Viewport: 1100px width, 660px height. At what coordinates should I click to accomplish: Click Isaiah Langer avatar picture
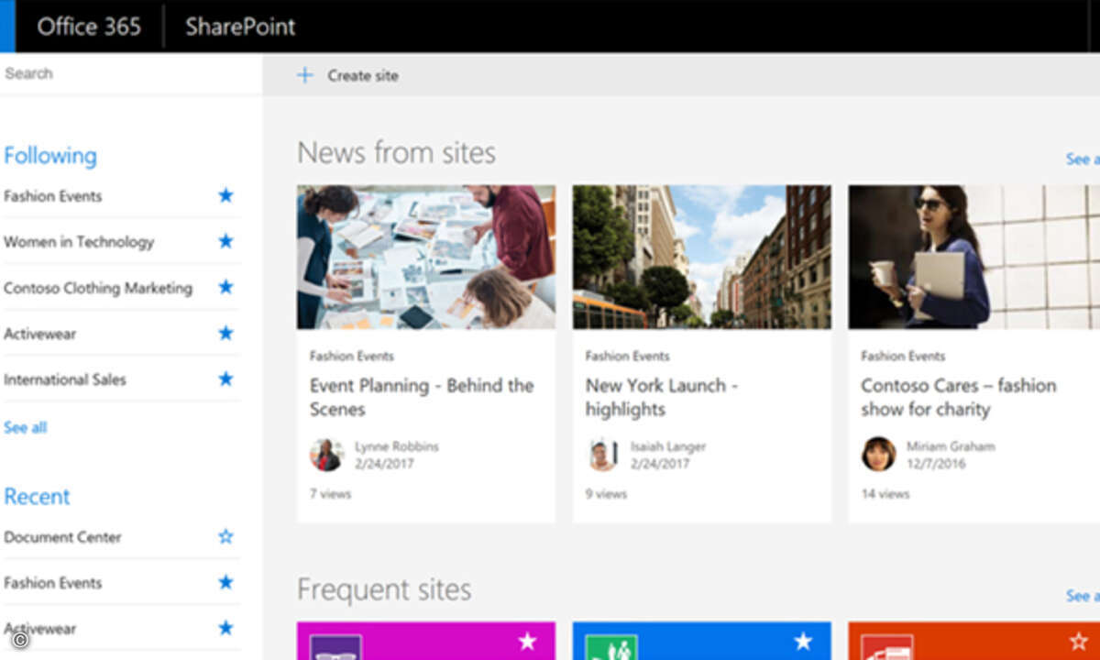(x=602, y=455)
